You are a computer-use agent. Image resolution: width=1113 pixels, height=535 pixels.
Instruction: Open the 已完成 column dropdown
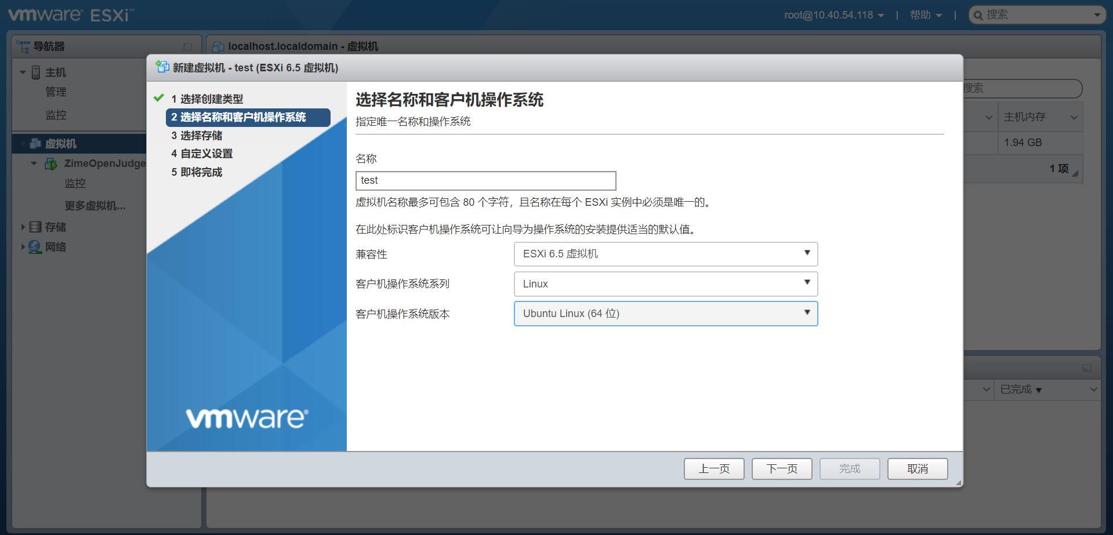click(1093, 390)
